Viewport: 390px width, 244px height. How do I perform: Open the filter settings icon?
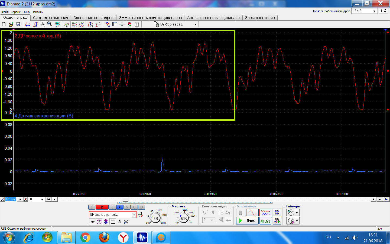108,24
